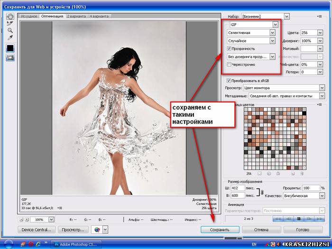Image resolution: width=332 pixels, height=249 pixels.
Task: Toggle slices visibility icon
Action: [10, 57]
